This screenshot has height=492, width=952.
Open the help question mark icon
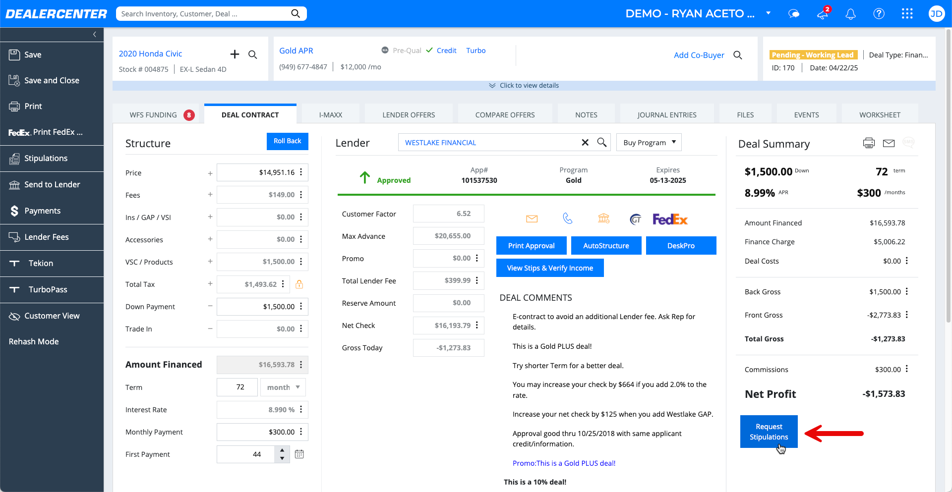pos(879,13)
